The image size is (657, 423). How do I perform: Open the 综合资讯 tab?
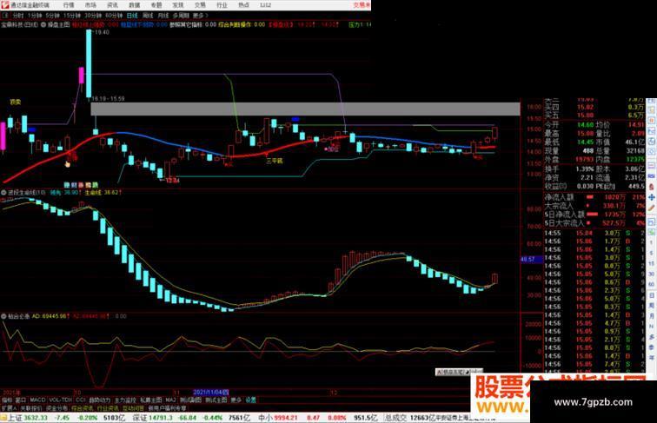tap(83, 407)
